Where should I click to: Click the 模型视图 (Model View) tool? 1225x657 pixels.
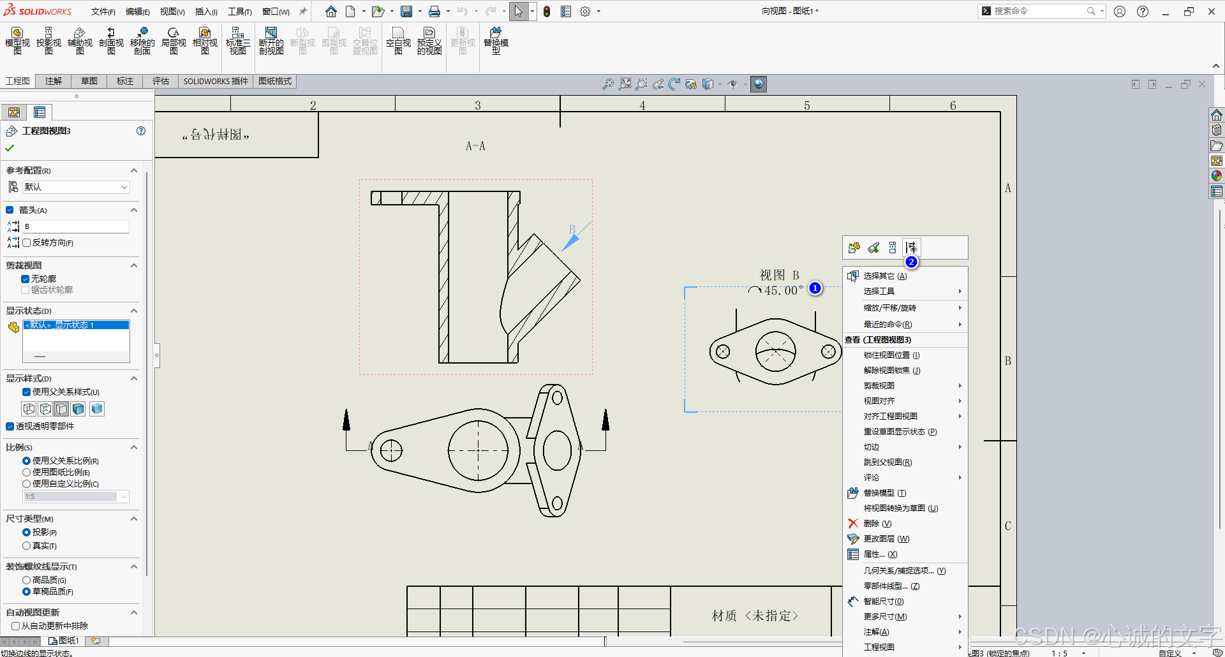[17, 41]
